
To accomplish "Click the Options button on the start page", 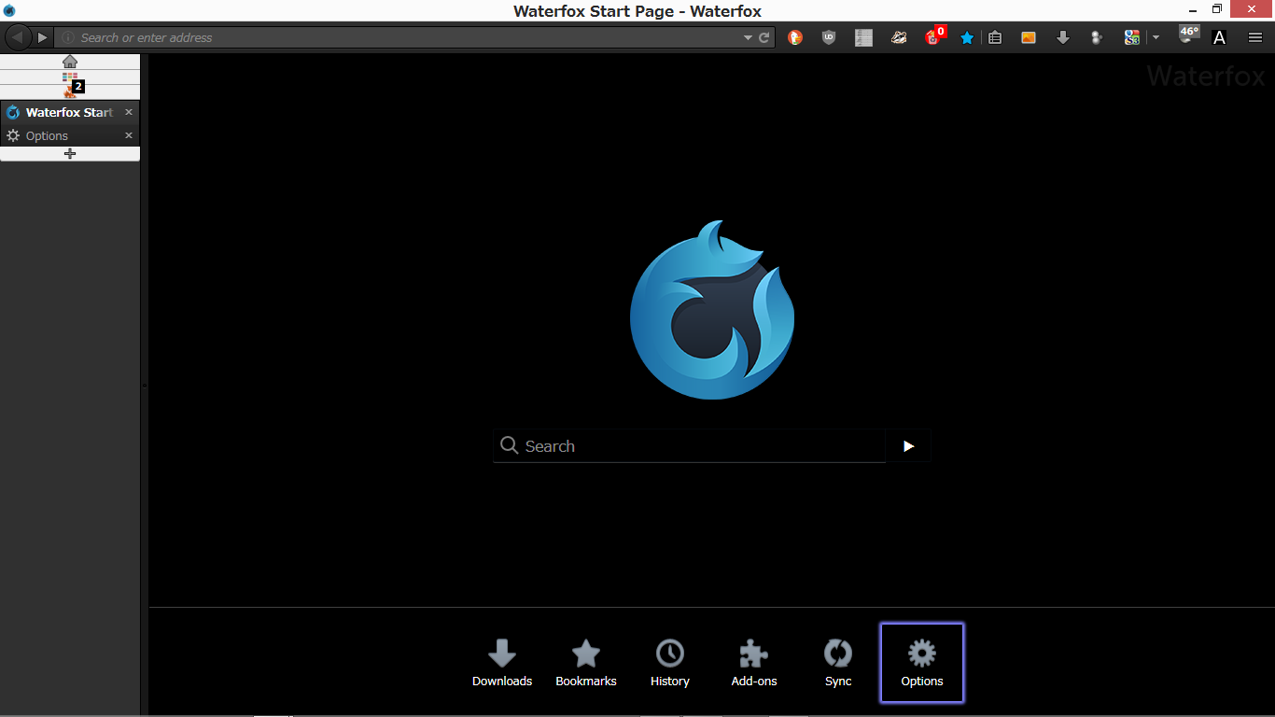I will pos(921,663).
